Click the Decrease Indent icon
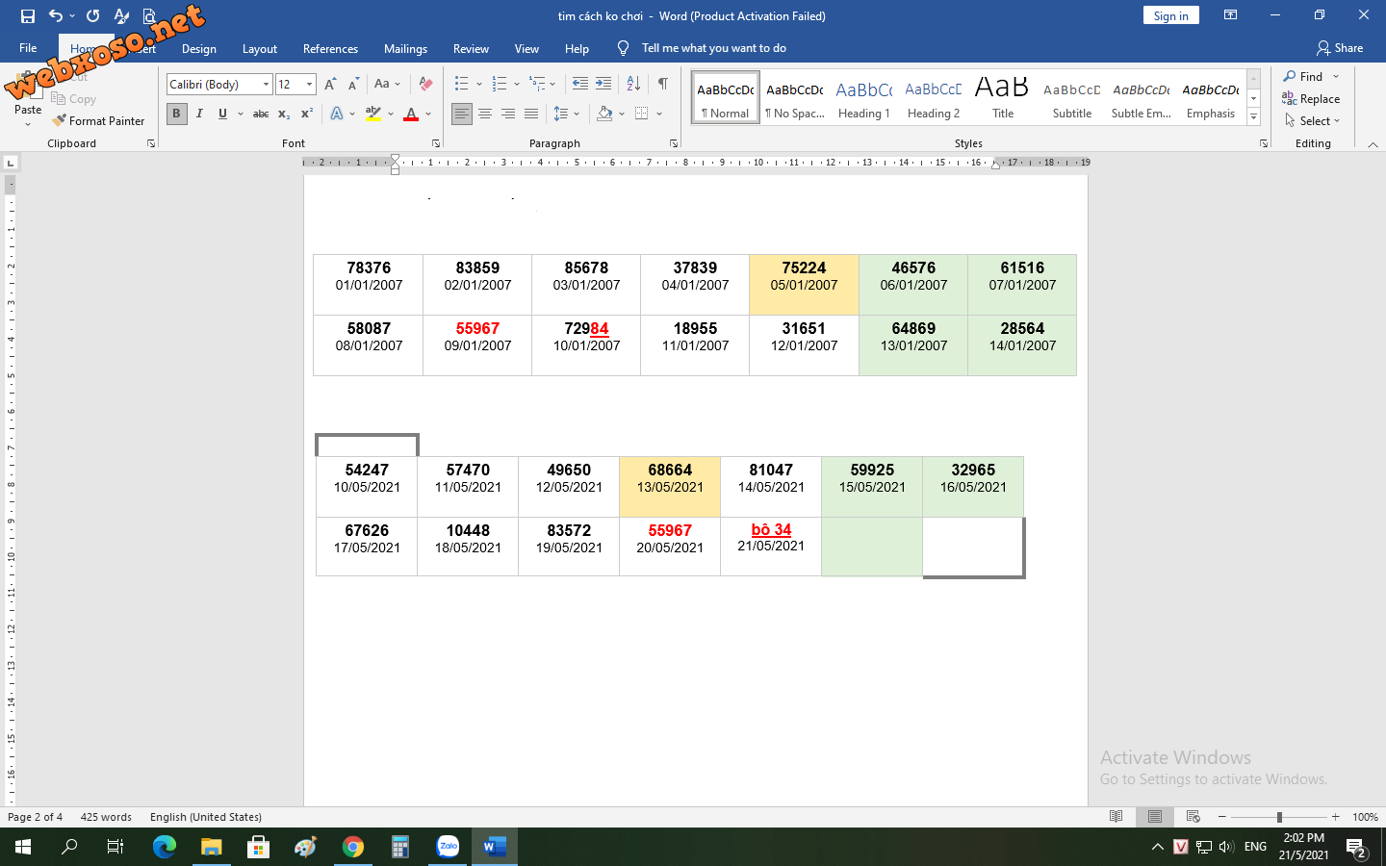 point(579,84)
